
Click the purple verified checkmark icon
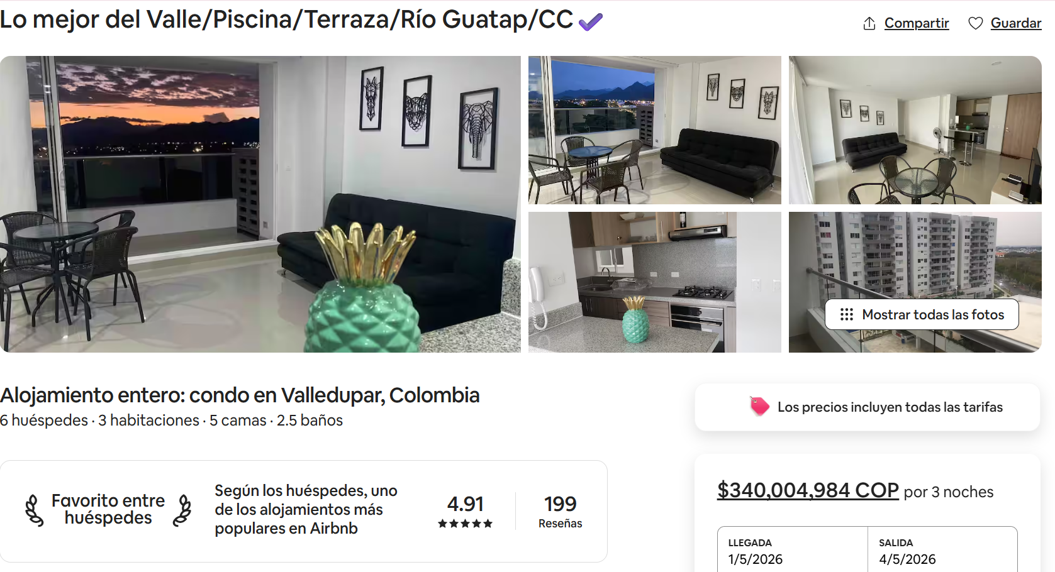591,22
